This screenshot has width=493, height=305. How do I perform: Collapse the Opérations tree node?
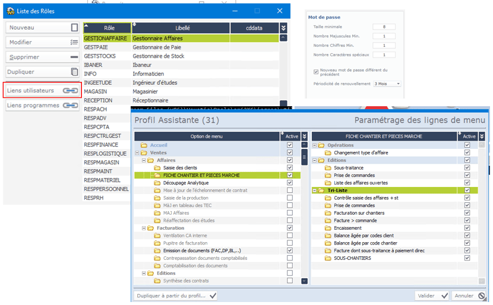point(315,145)
